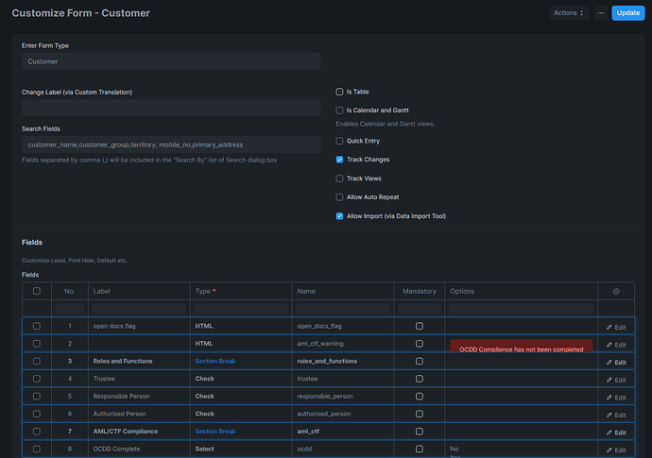Tick Mandatory for ocdd field
This screenshot has height=458, width=652.
point(420,449)
